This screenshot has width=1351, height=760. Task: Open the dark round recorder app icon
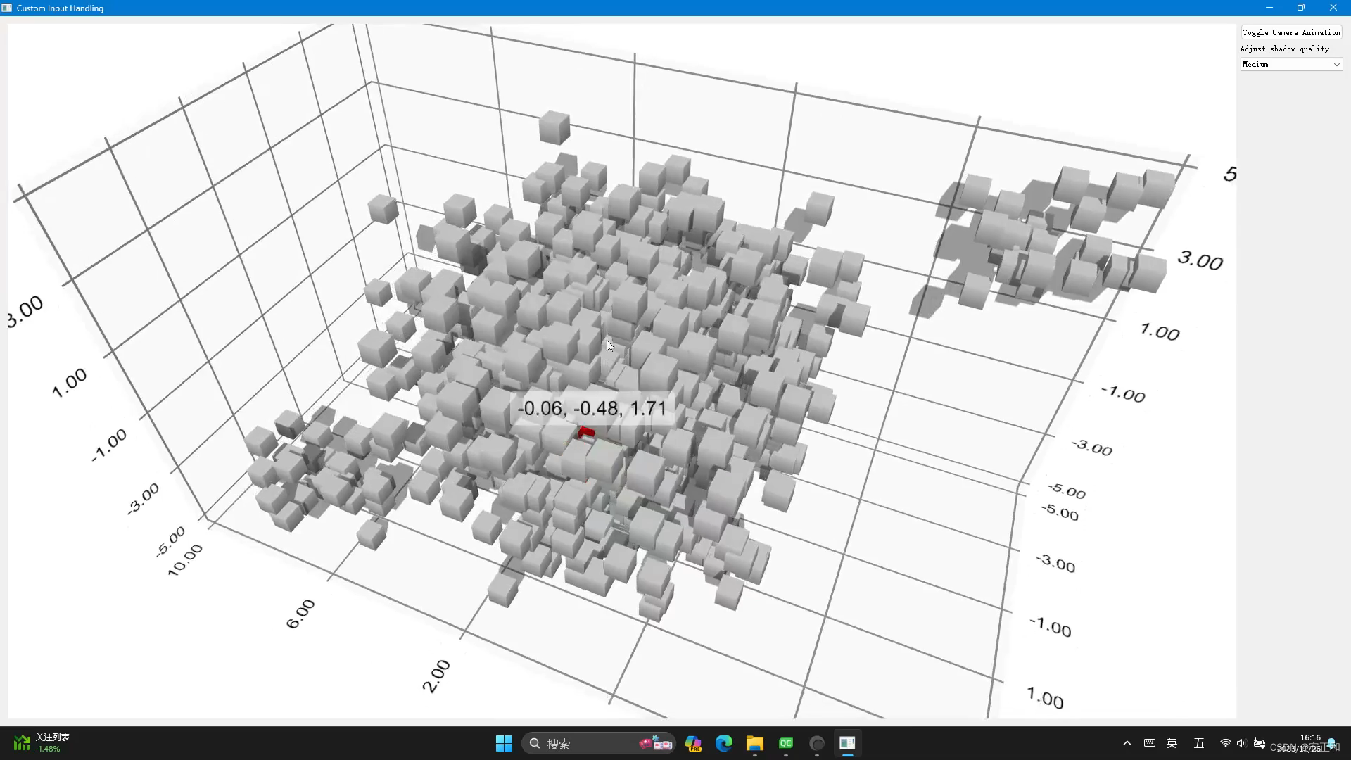(x=817, y=744)
